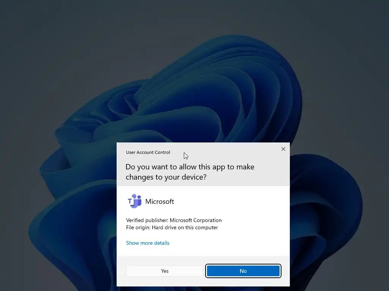Image resolution: width=389 pixels, height=291 pixels.
Task: Open the Show more details link
Action: [x=148, y=243]
